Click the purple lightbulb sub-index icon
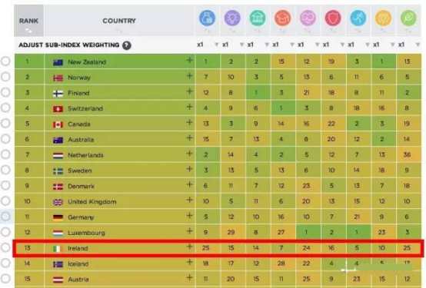The image size is (426, 288). [232, 18]
